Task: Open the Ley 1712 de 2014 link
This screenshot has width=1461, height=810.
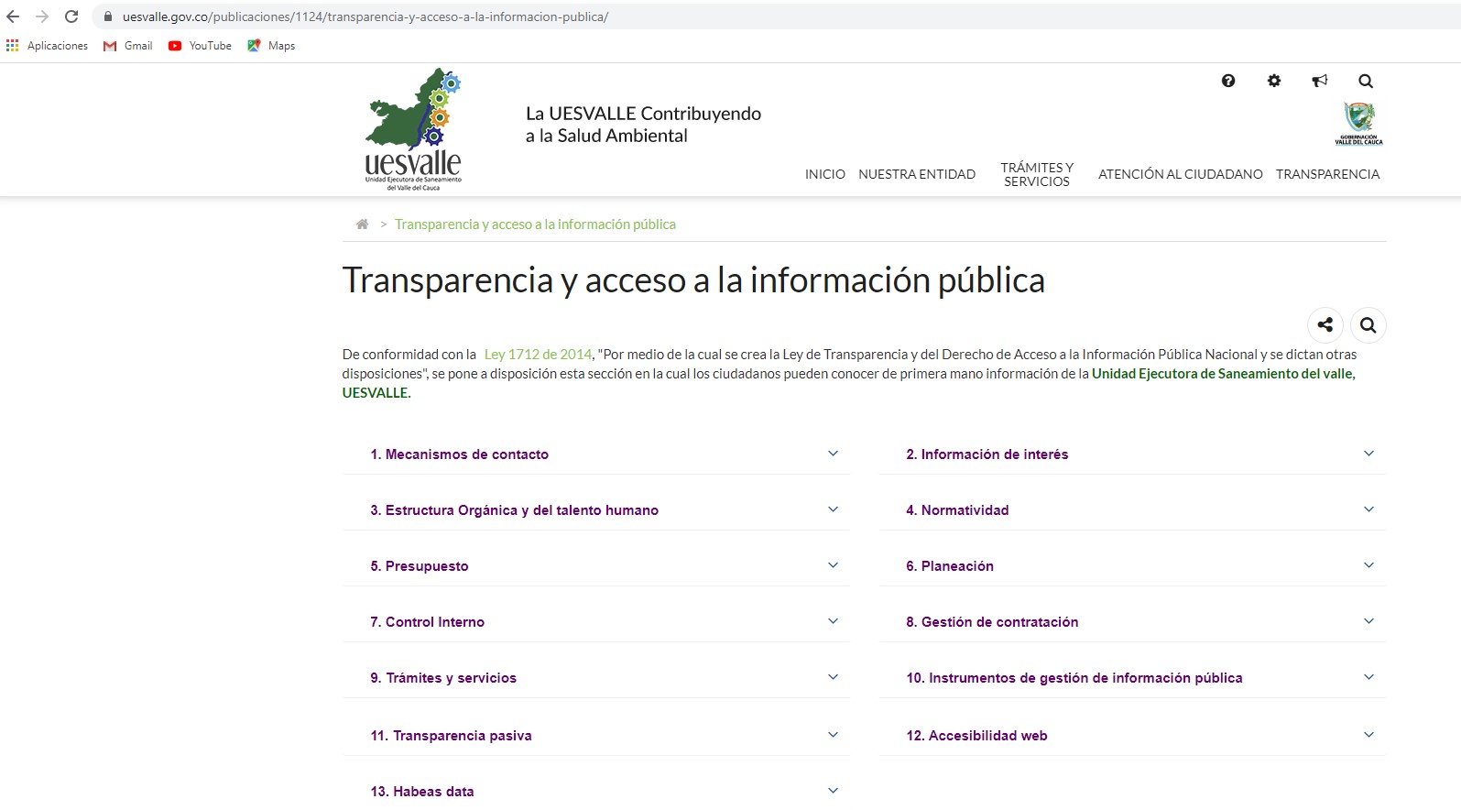Action: 539,355
